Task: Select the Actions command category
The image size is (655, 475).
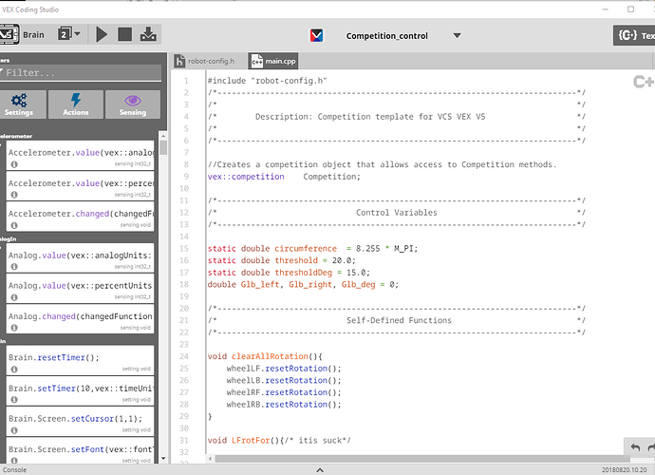Action: [x=76, y=104]
